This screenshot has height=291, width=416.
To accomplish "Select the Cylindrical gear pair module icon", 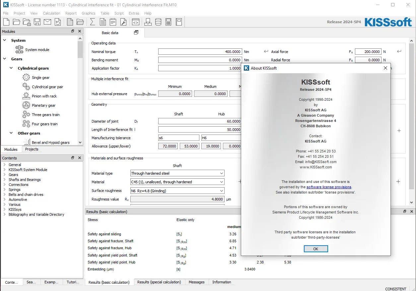I will click(26, 87).
